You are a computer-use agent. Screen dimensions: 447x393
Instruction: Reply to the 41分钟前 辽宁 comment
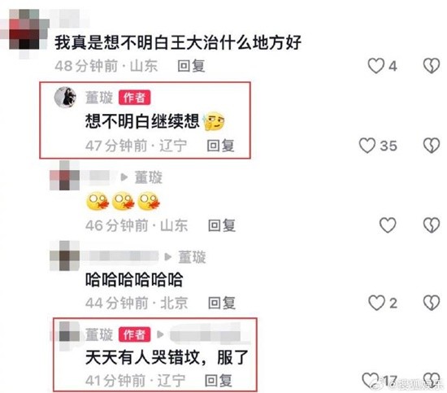point(219,381)
